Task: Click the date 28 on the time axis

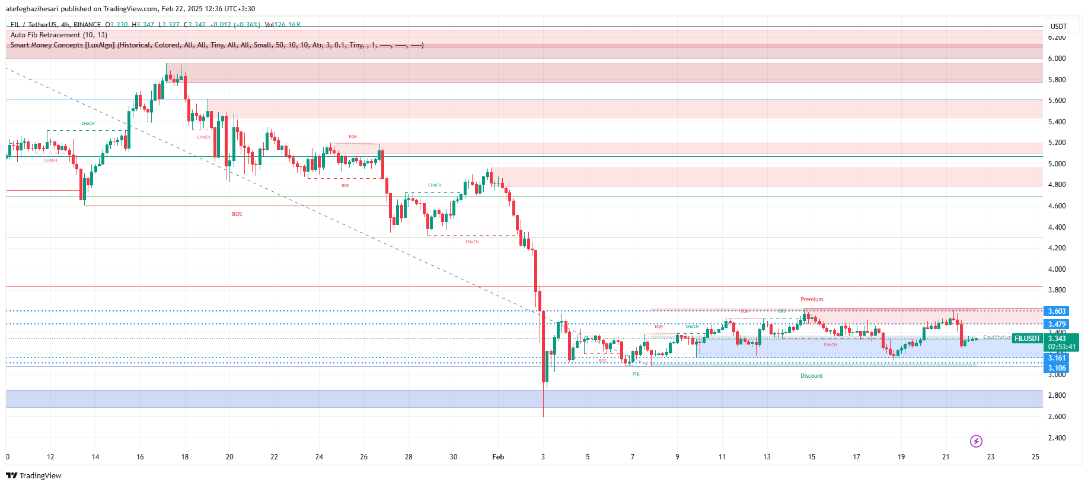Action: click(409, 457)
